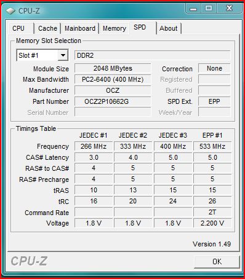Click the JEDEC #3 column header

173,135
